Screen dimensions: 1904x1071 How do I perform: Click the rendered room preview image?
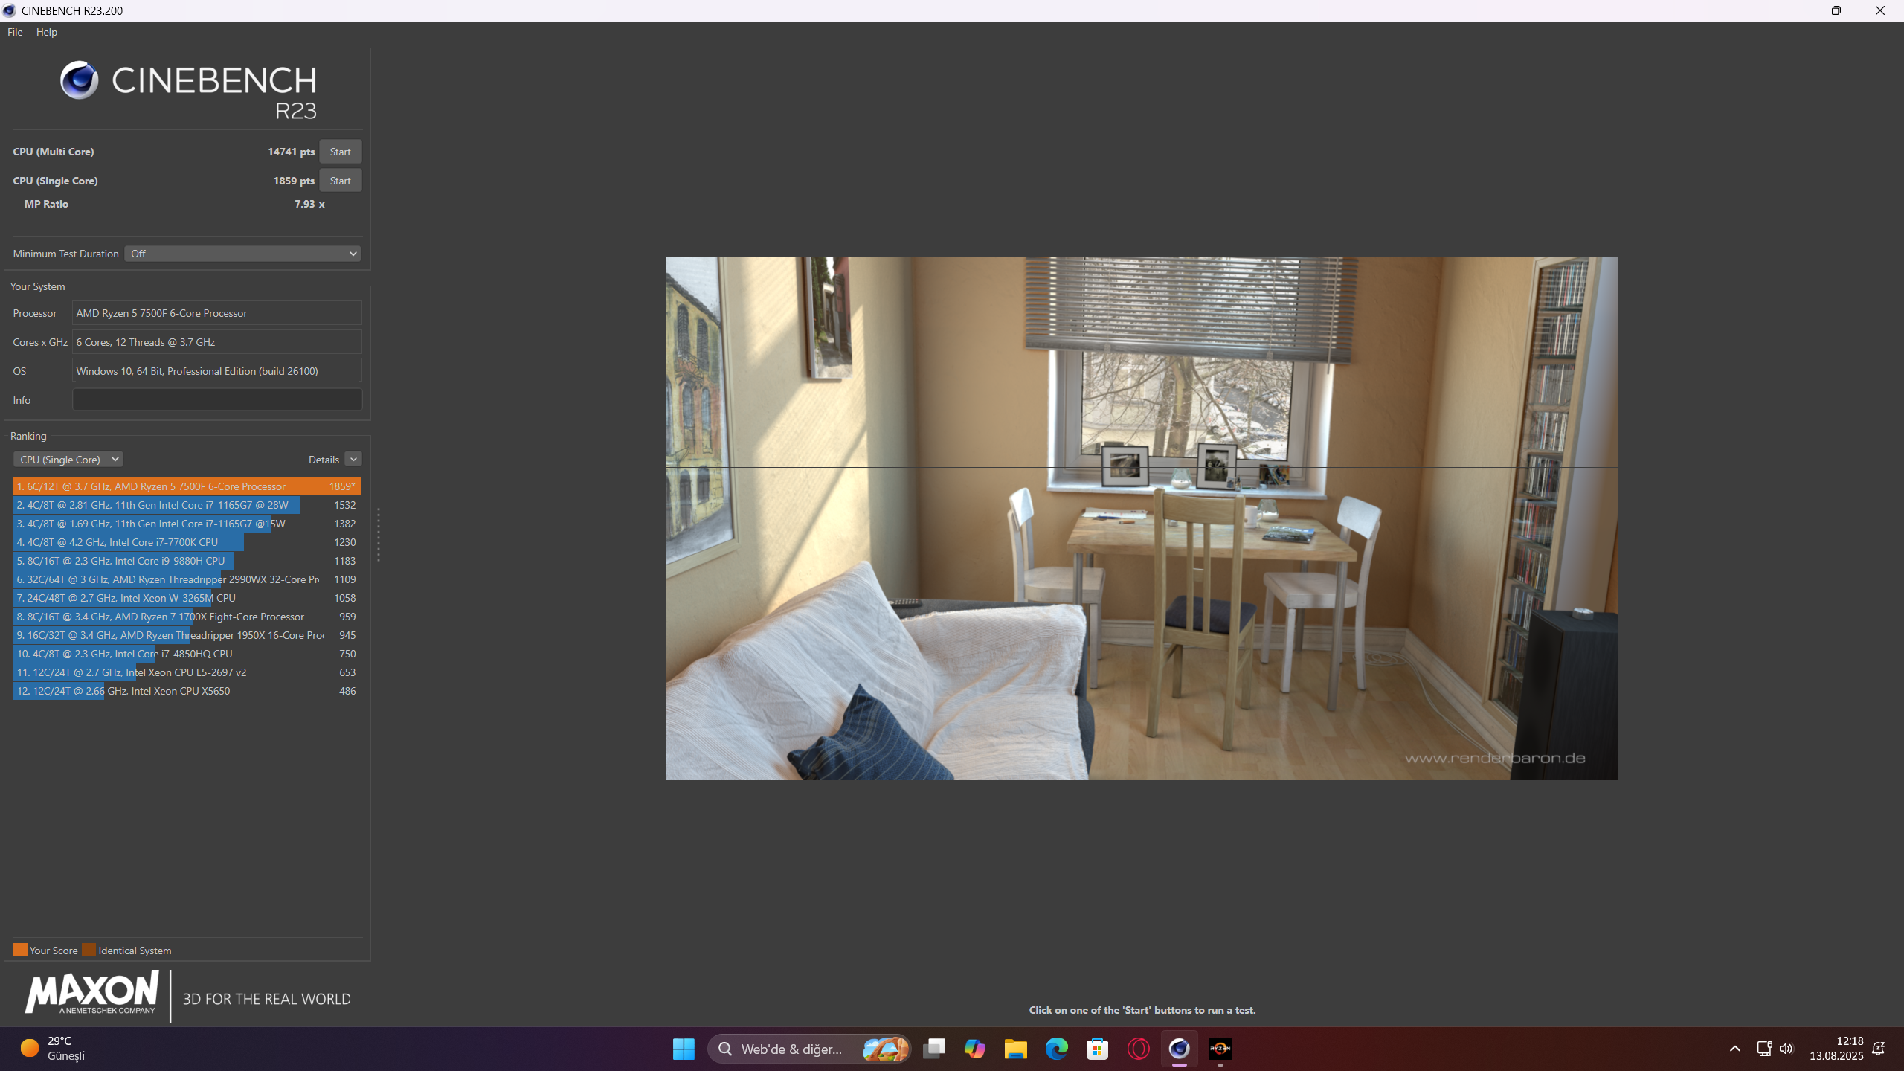1142,518
